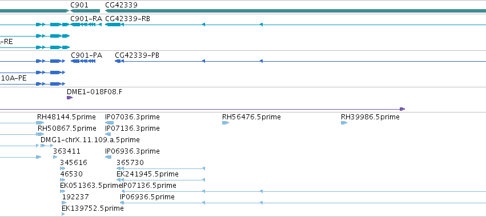
Task: Click the CG42339-RB transcript exon block
Action: pos(113,25)
